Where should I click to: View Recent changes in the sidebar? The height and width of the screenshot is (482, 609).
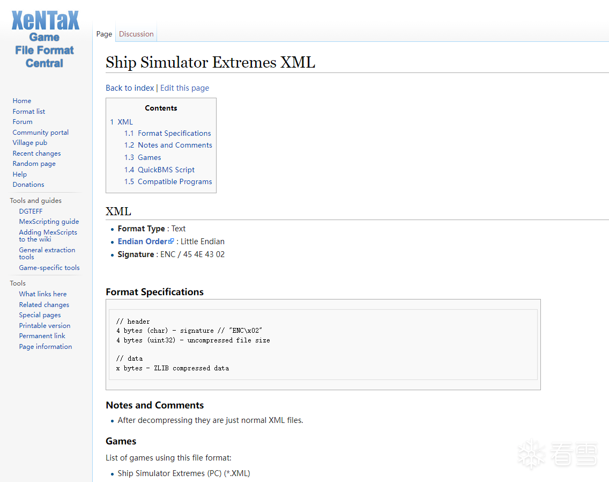coord(36,154)
